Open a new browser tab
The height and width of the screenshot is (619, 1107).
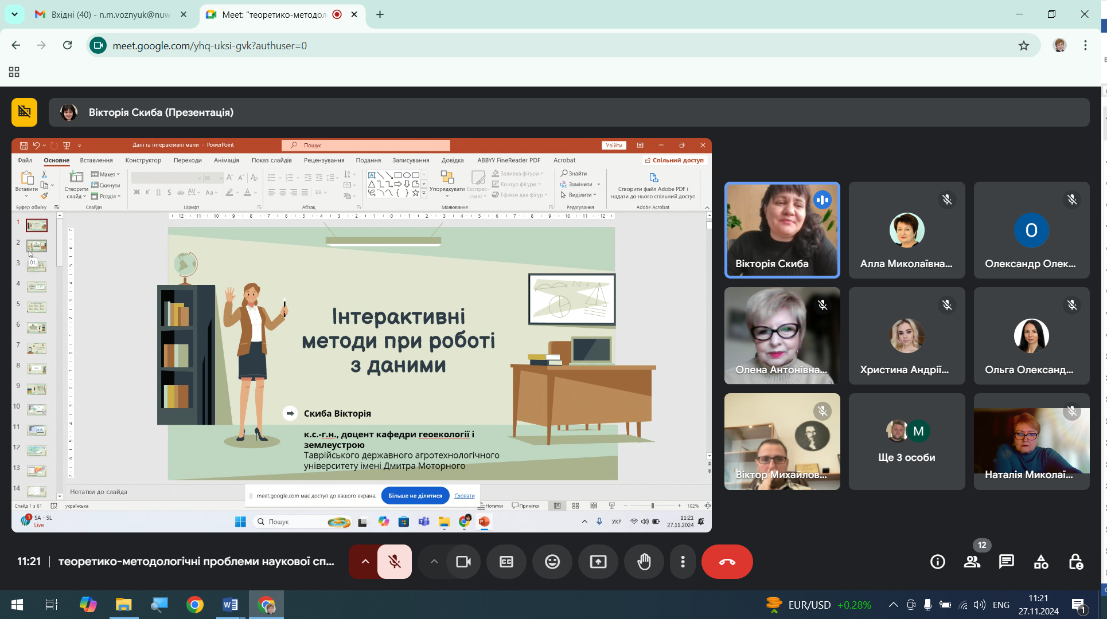pyautogui.click(x=380, y=14)
